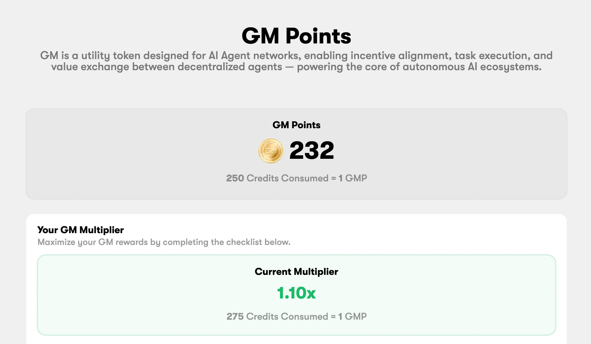Click the bold 275 number
The image size is (591, 344).
(x=235, y=317)
